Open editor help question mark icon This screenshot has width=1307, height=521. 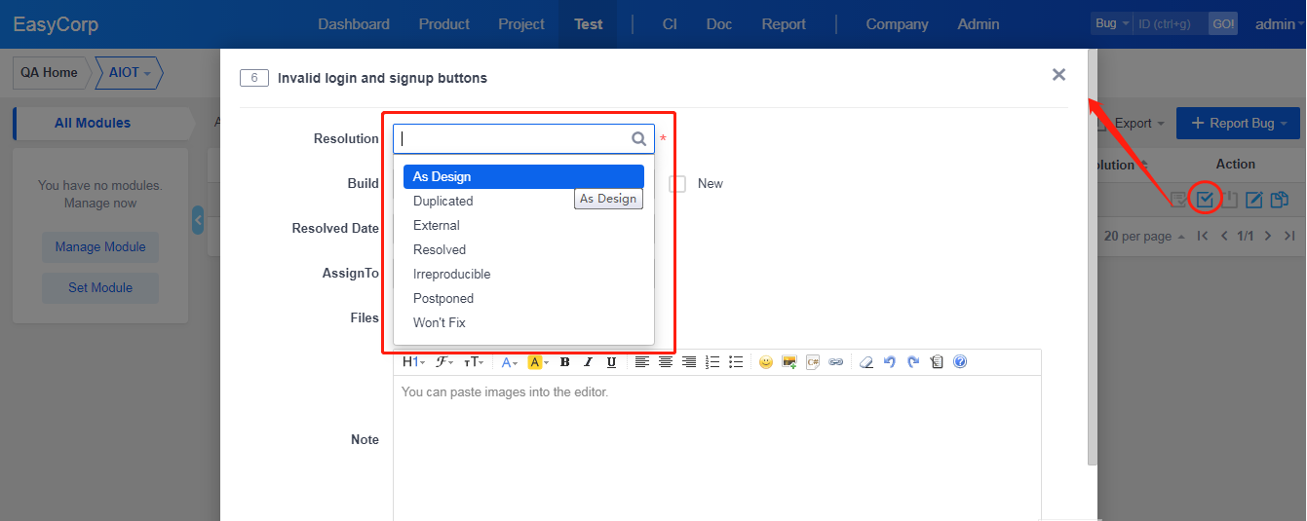click(960, 362)
